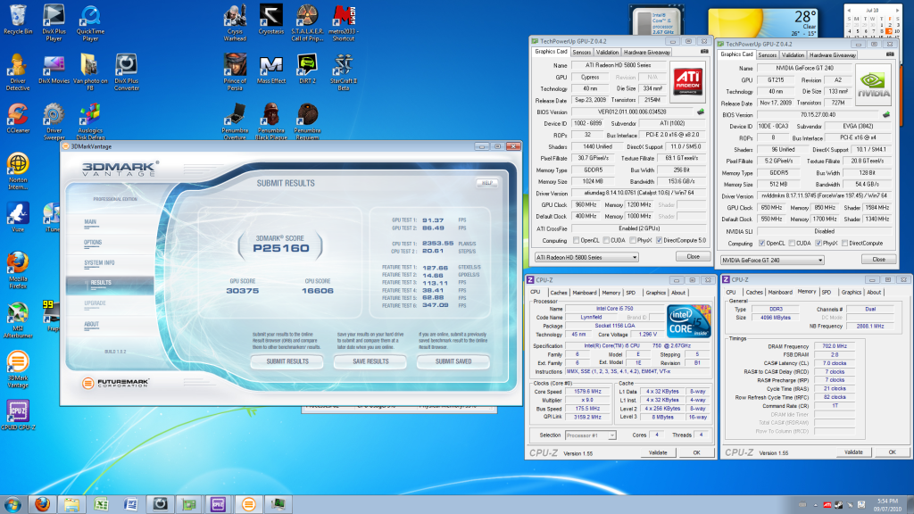
Task: Open the Processor #1 selection dropdown in CPU-Z
Action: (x=590, y=435)
